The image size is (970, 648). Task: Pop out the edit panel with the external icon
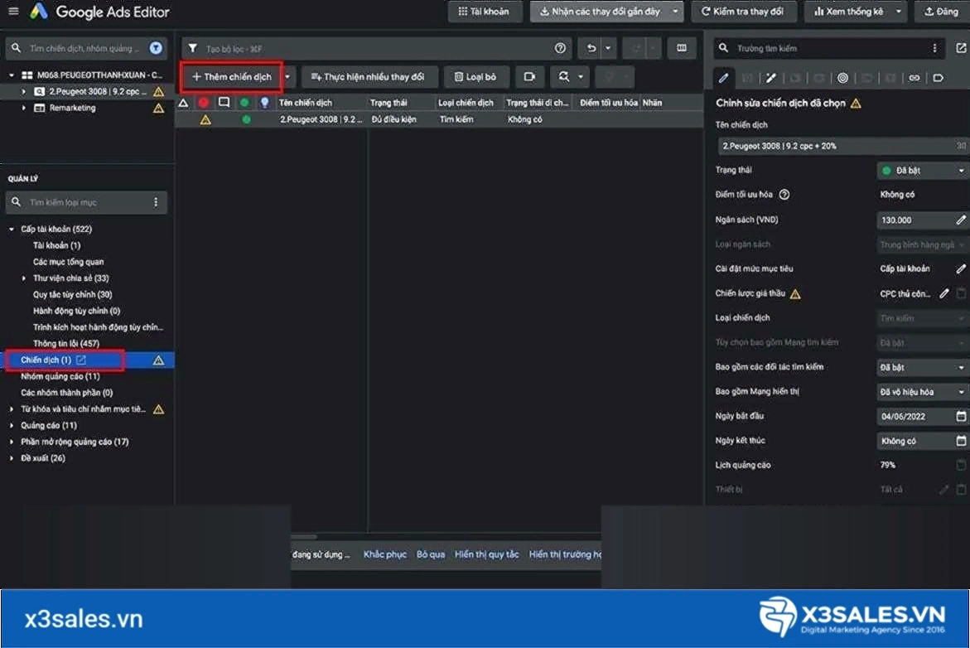(x=961, y=48)
